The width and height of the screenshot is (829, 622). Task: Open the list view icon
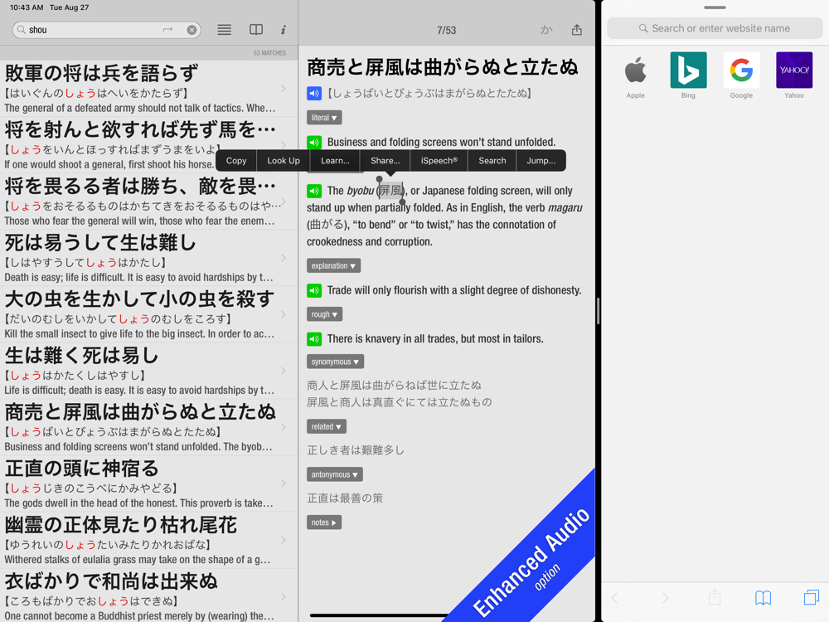[224, 30]
